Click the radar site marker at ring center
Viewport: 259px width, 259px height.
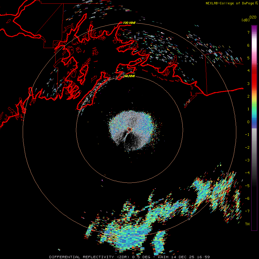[129, 129]
